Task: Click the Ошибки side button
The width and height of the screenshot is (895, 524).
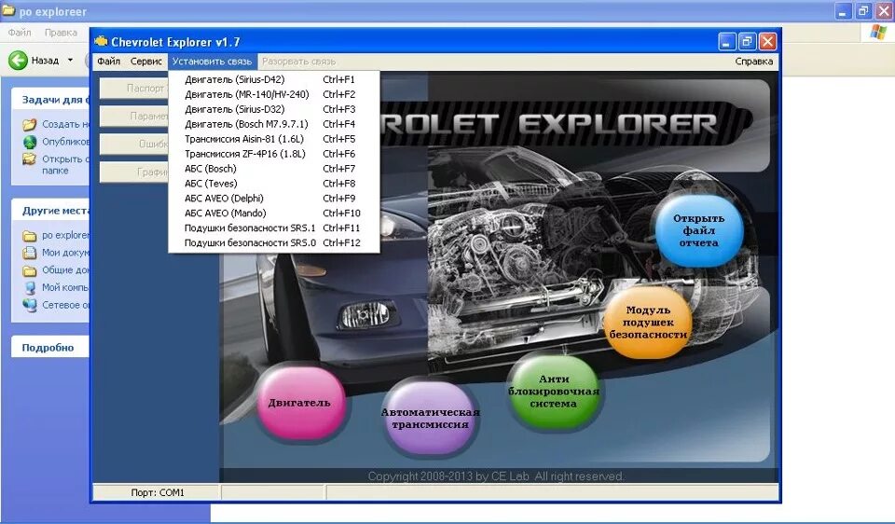Action: [x=134, y=145]
